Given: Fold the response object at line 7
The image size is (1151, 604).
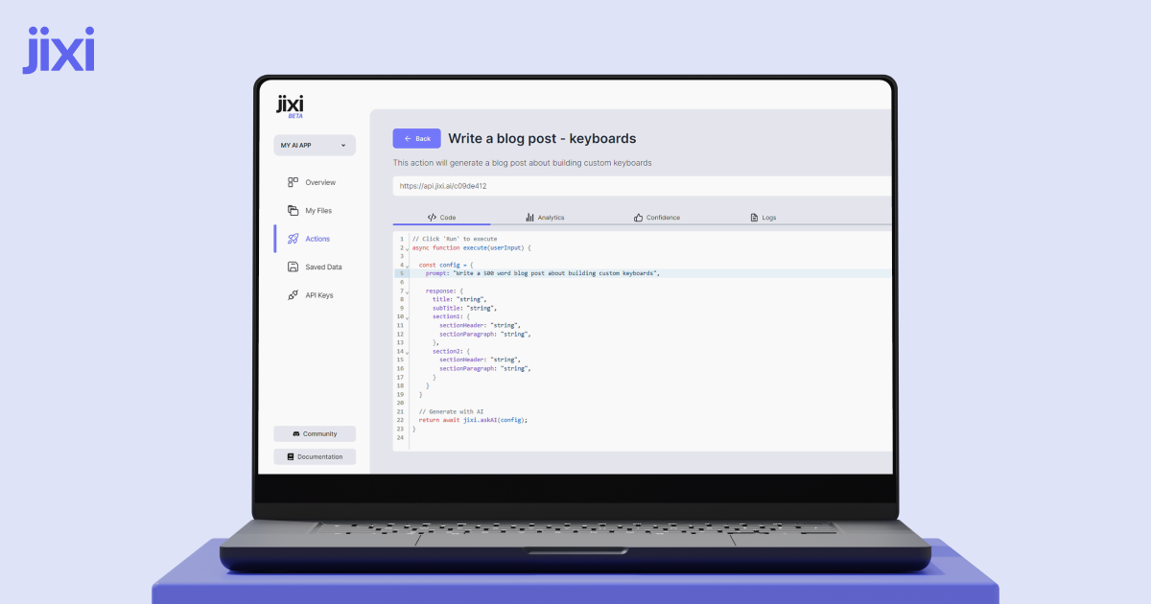Looking at the screenshot, I should [x=407, y=291].
